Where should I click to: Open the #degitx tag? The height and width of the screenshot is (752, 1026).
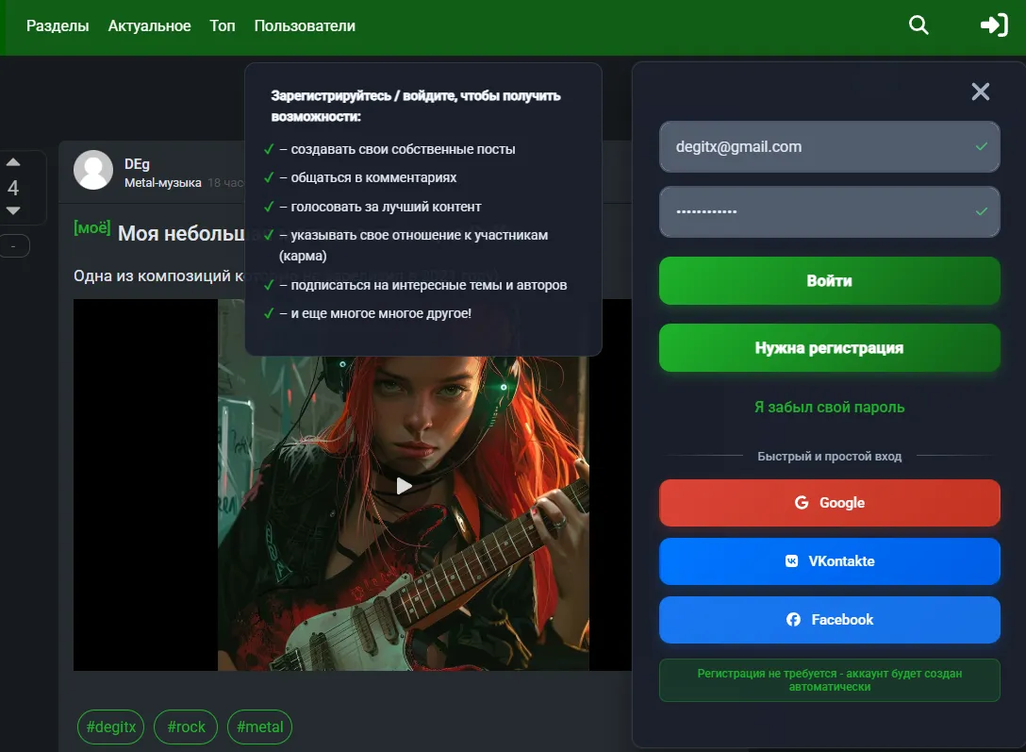pos(110,727)
